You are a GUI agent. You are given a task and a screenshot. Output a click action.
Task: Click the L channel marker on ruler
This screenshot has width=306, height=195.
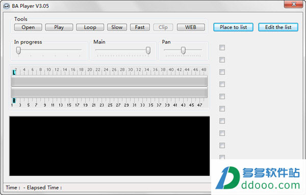[14, 72]
